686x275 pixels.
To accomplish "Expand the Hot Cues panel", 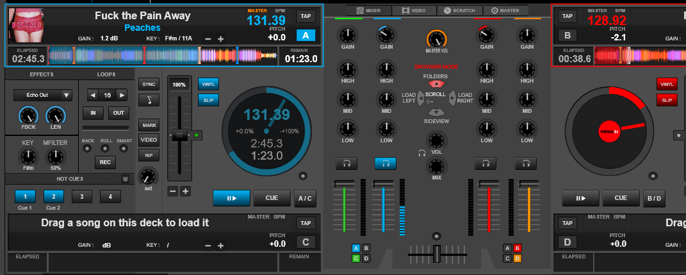I will coord(126,179).
